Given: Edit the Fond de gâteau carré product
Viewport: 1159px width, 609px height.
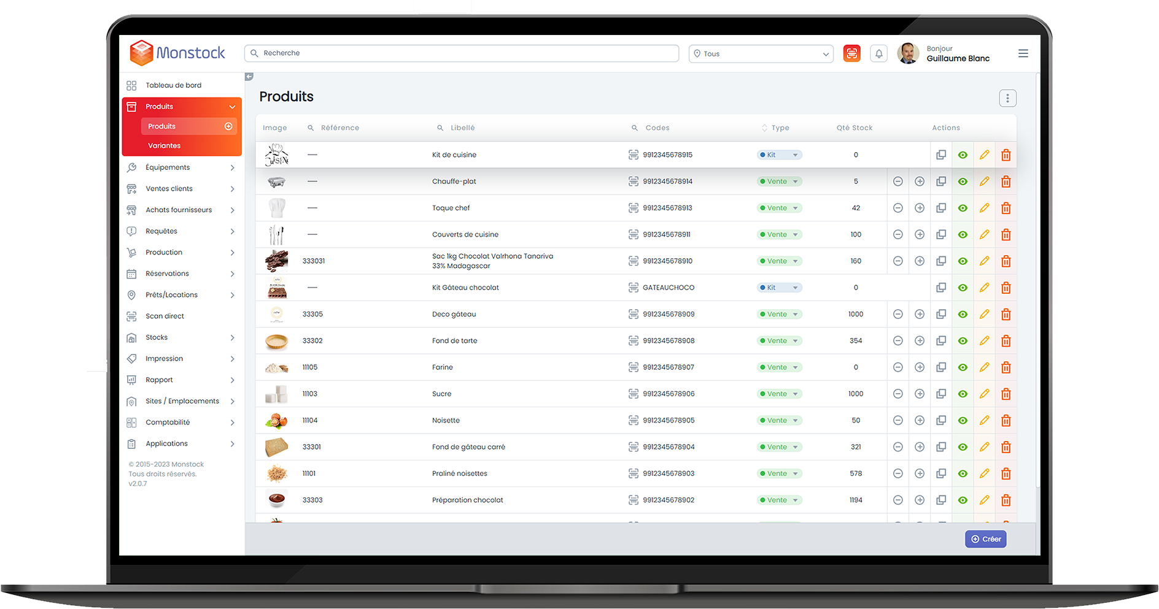Looking at the screenshot, I should pyautogui.click(x=984, y=447).
